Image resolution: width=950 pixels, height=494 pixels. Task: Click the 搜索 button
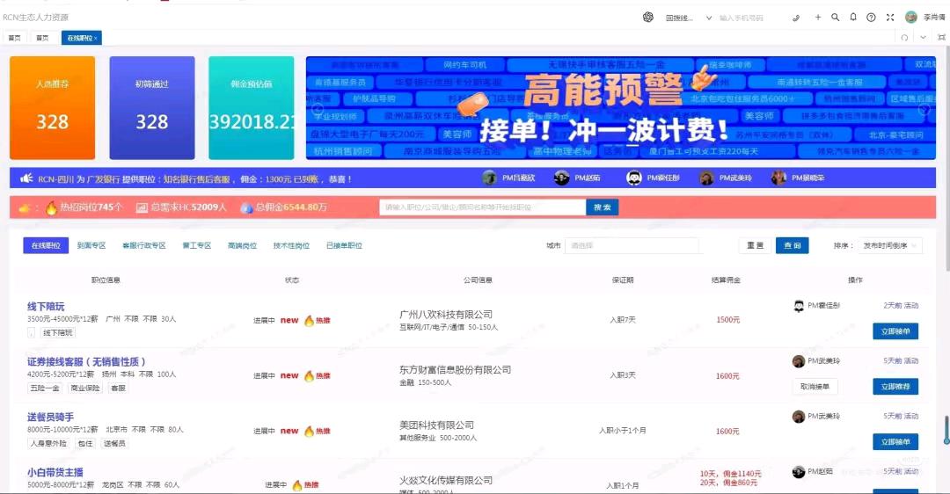(x=603, y=207)
